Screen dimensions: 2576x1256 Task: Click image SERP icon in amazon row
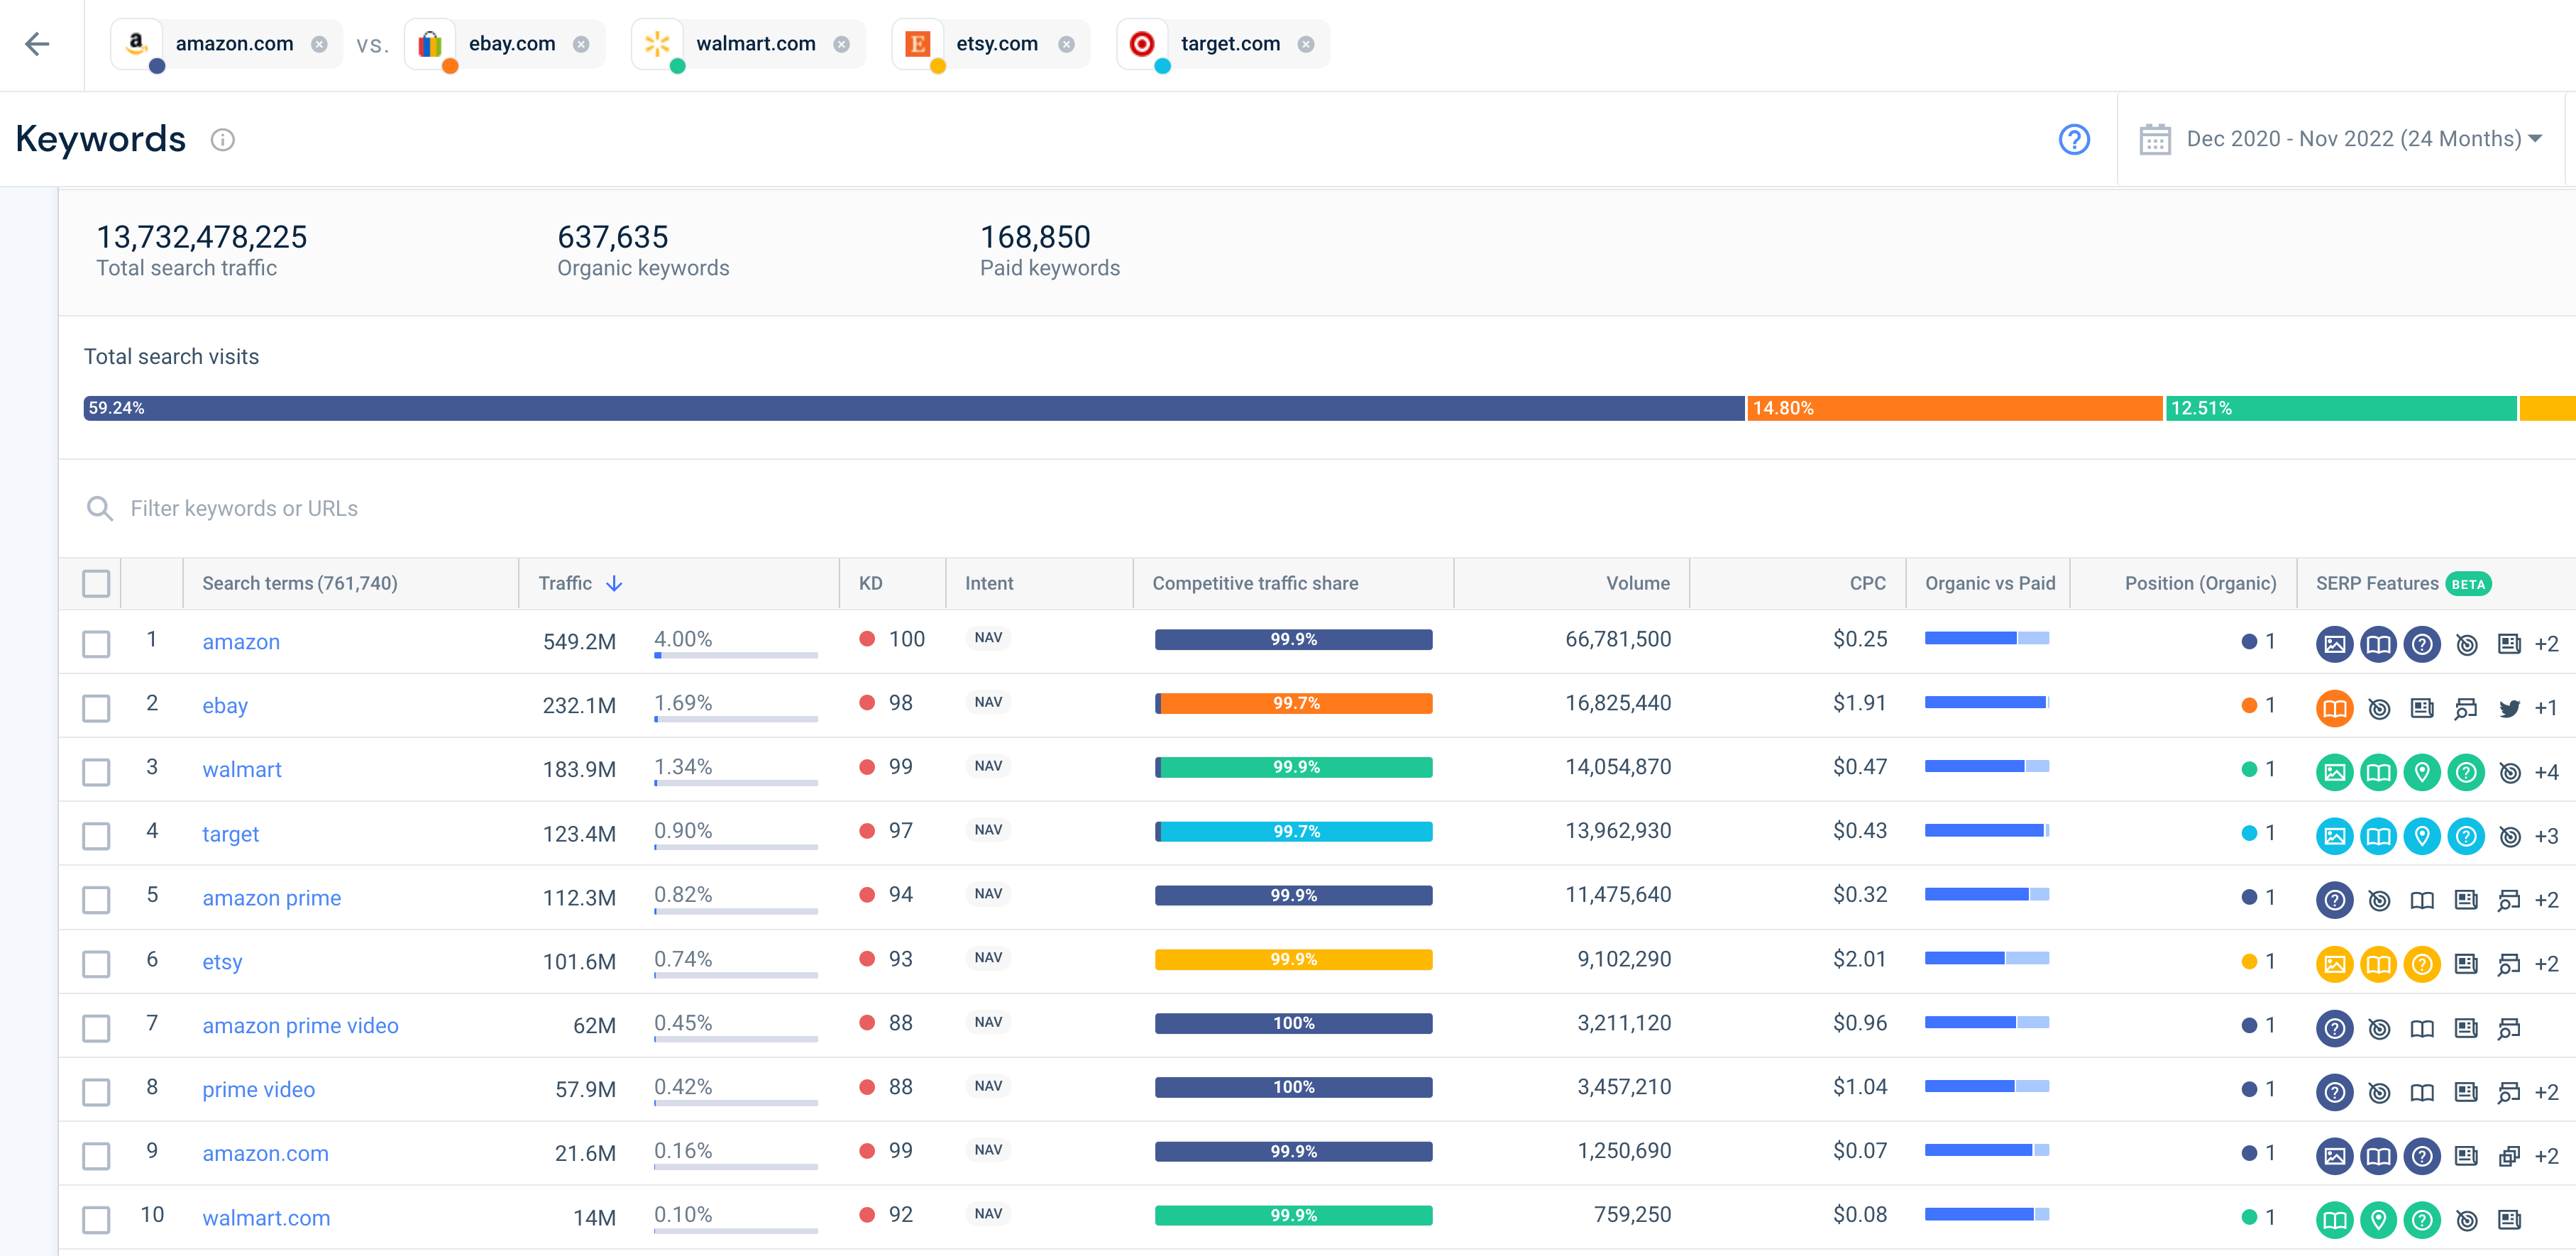pyautogui.click(x=2334, y=644)
